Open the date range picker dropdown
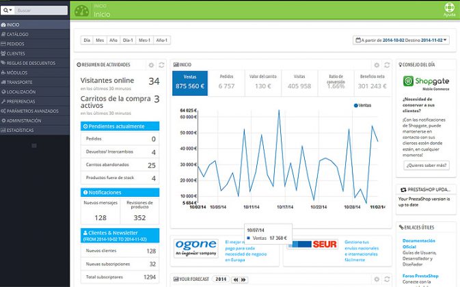This screenshot has width=460, height=287. (x=401, y=40)
